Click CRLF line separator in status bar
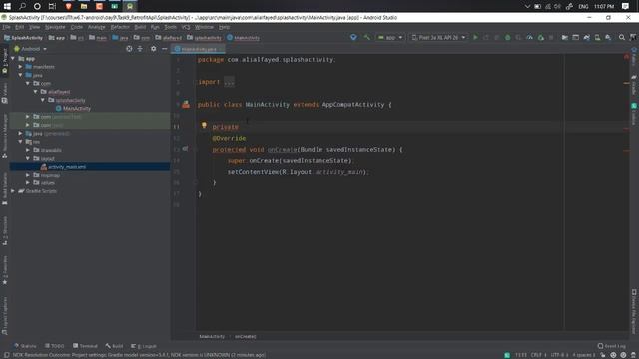 pyautogui.click(x=538, y=355)
